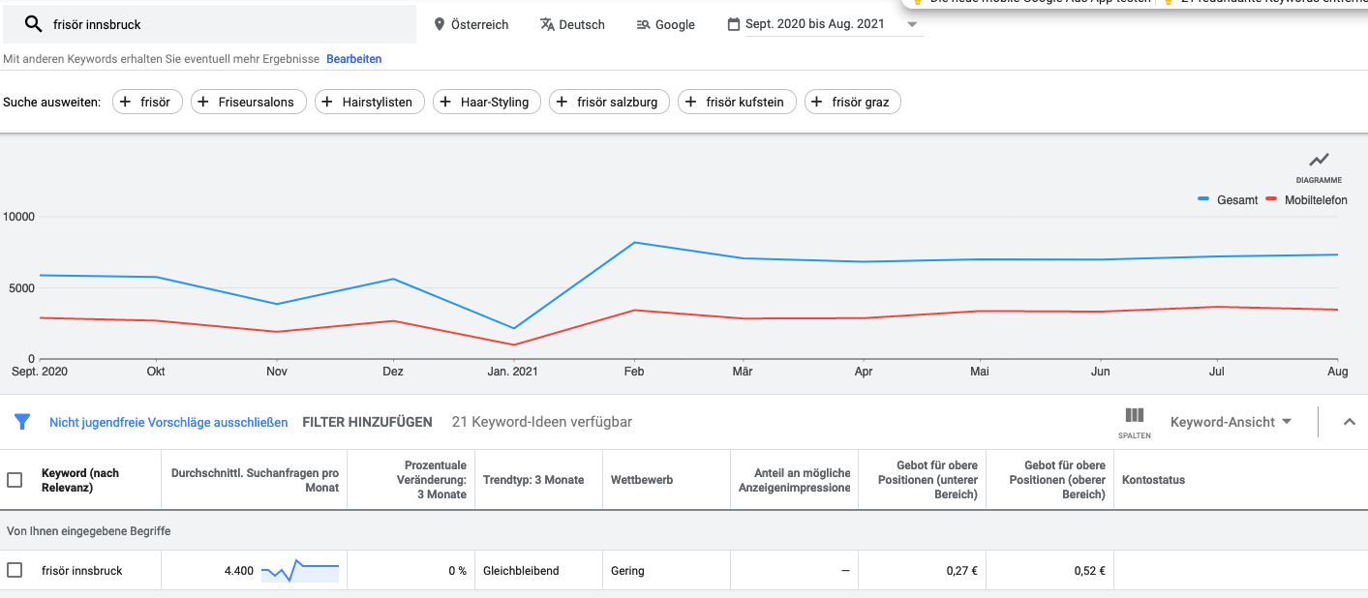
Task: Click the Bearbeiten link
Action: tap(354, 59)
